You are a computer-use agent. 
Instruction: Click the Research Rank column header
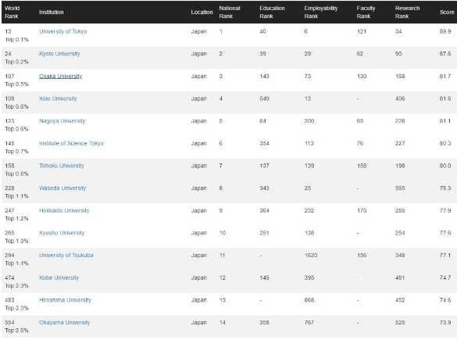(407, 13)
